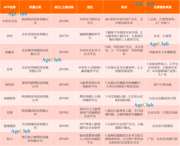Select the '悦缘婚恋' app name cell
Screen dimensions: 180x146
pos(10,126)
